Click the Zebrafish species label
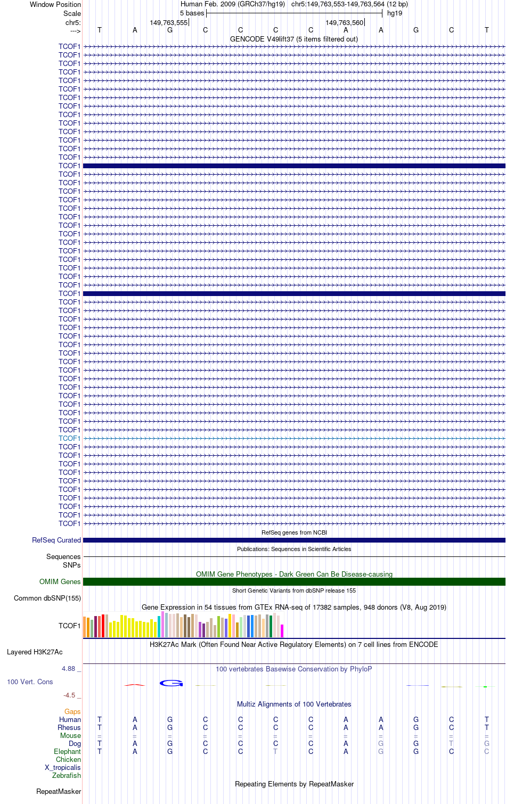The width and height of the screenshot is (506, 804). click(x=67, y=775)
